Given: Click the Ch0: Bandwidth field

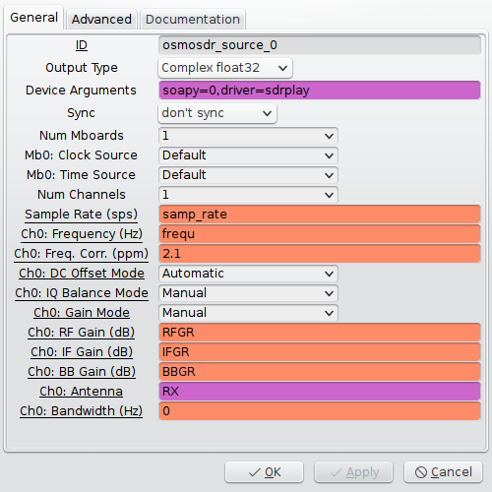Looking at the screenshot, I should (x=320, y=411).
